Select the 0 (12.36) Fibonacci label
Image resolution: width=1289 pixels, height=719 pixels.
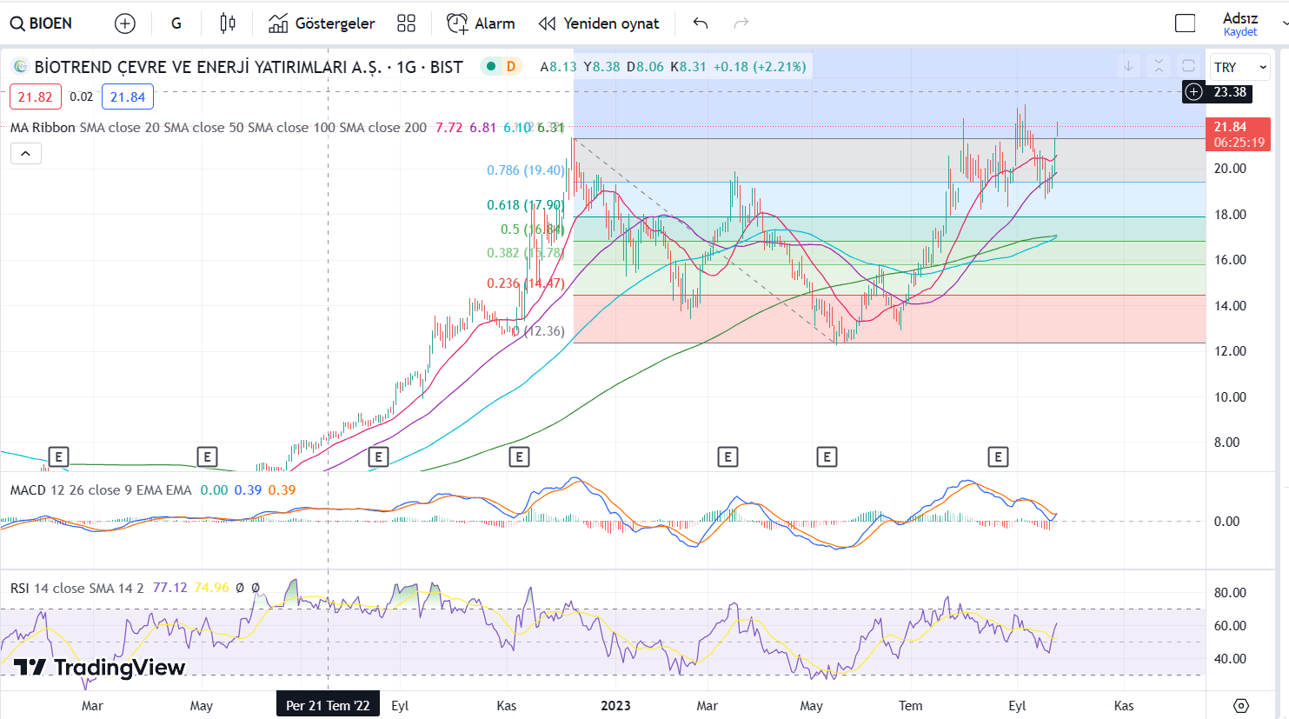[539, 331]
